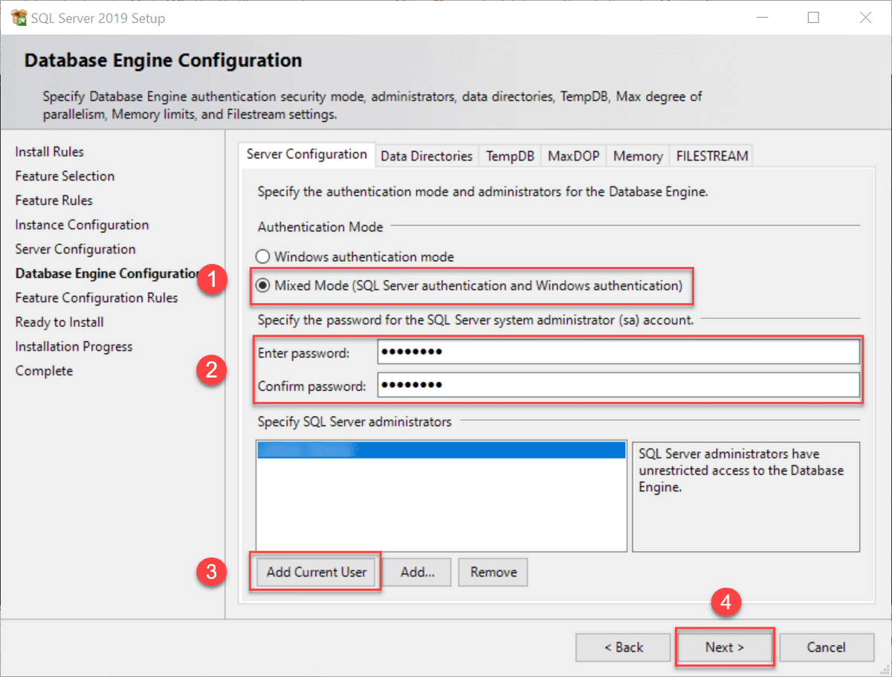
Task: Select the highlighted administrator in the list
Action: [440, 448]
